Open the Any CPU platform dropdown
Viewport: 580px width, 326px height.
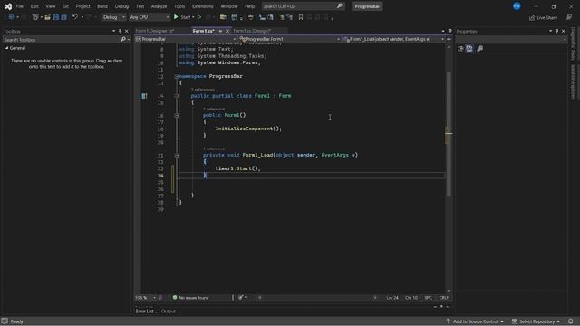tap(150, 17)
